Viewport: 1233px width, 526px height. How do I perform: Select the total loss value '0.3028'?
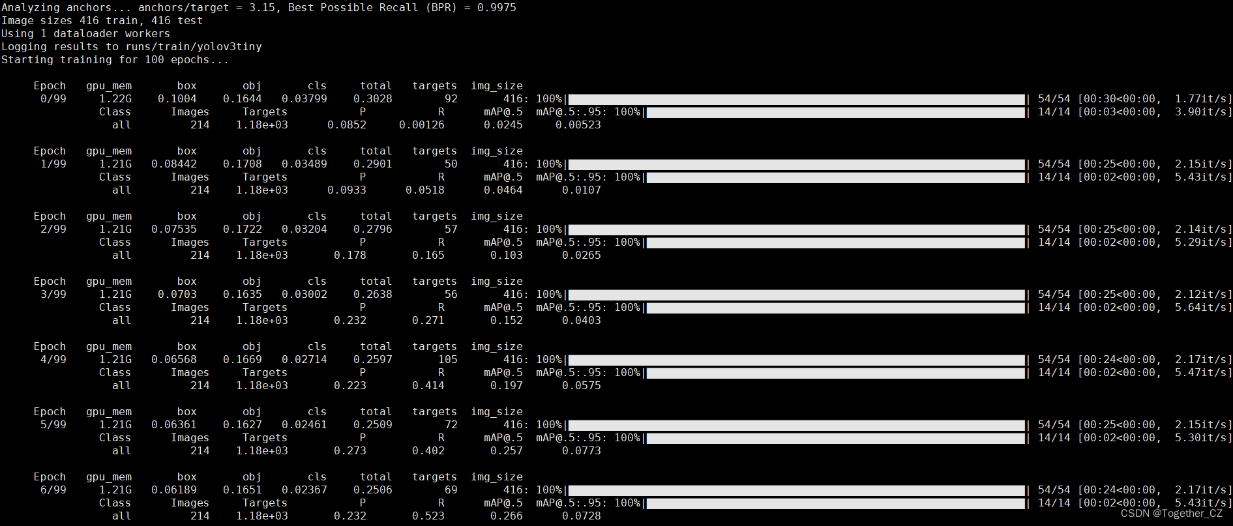point(373,99)
